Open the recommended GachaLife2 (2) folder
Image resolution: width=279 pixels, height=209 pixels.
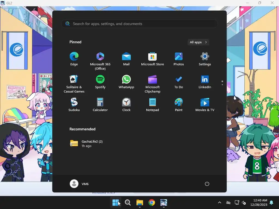[x=86, y=144]
